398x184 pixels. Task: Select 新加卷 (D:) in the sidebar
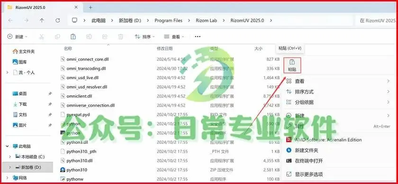pyautogui.click(x=28, y=167)
